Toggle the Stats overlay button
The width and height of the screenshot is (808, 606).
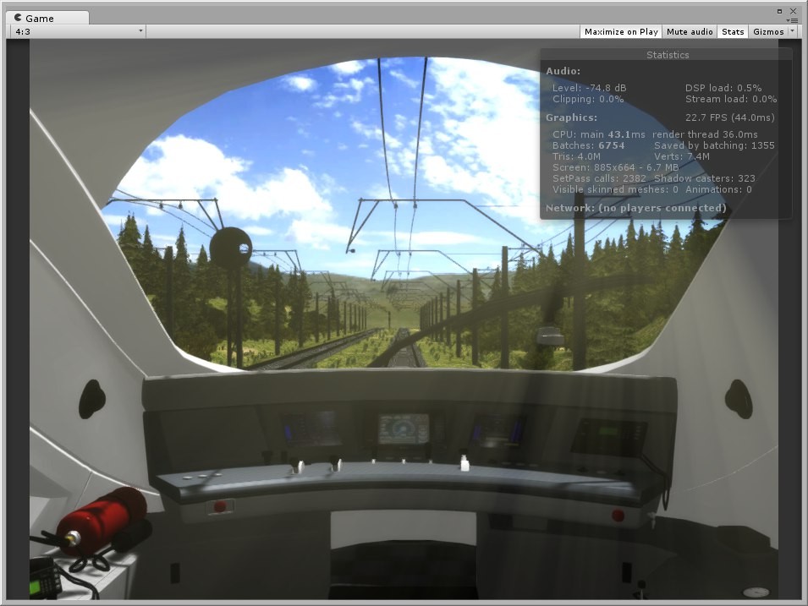point(733,31)
